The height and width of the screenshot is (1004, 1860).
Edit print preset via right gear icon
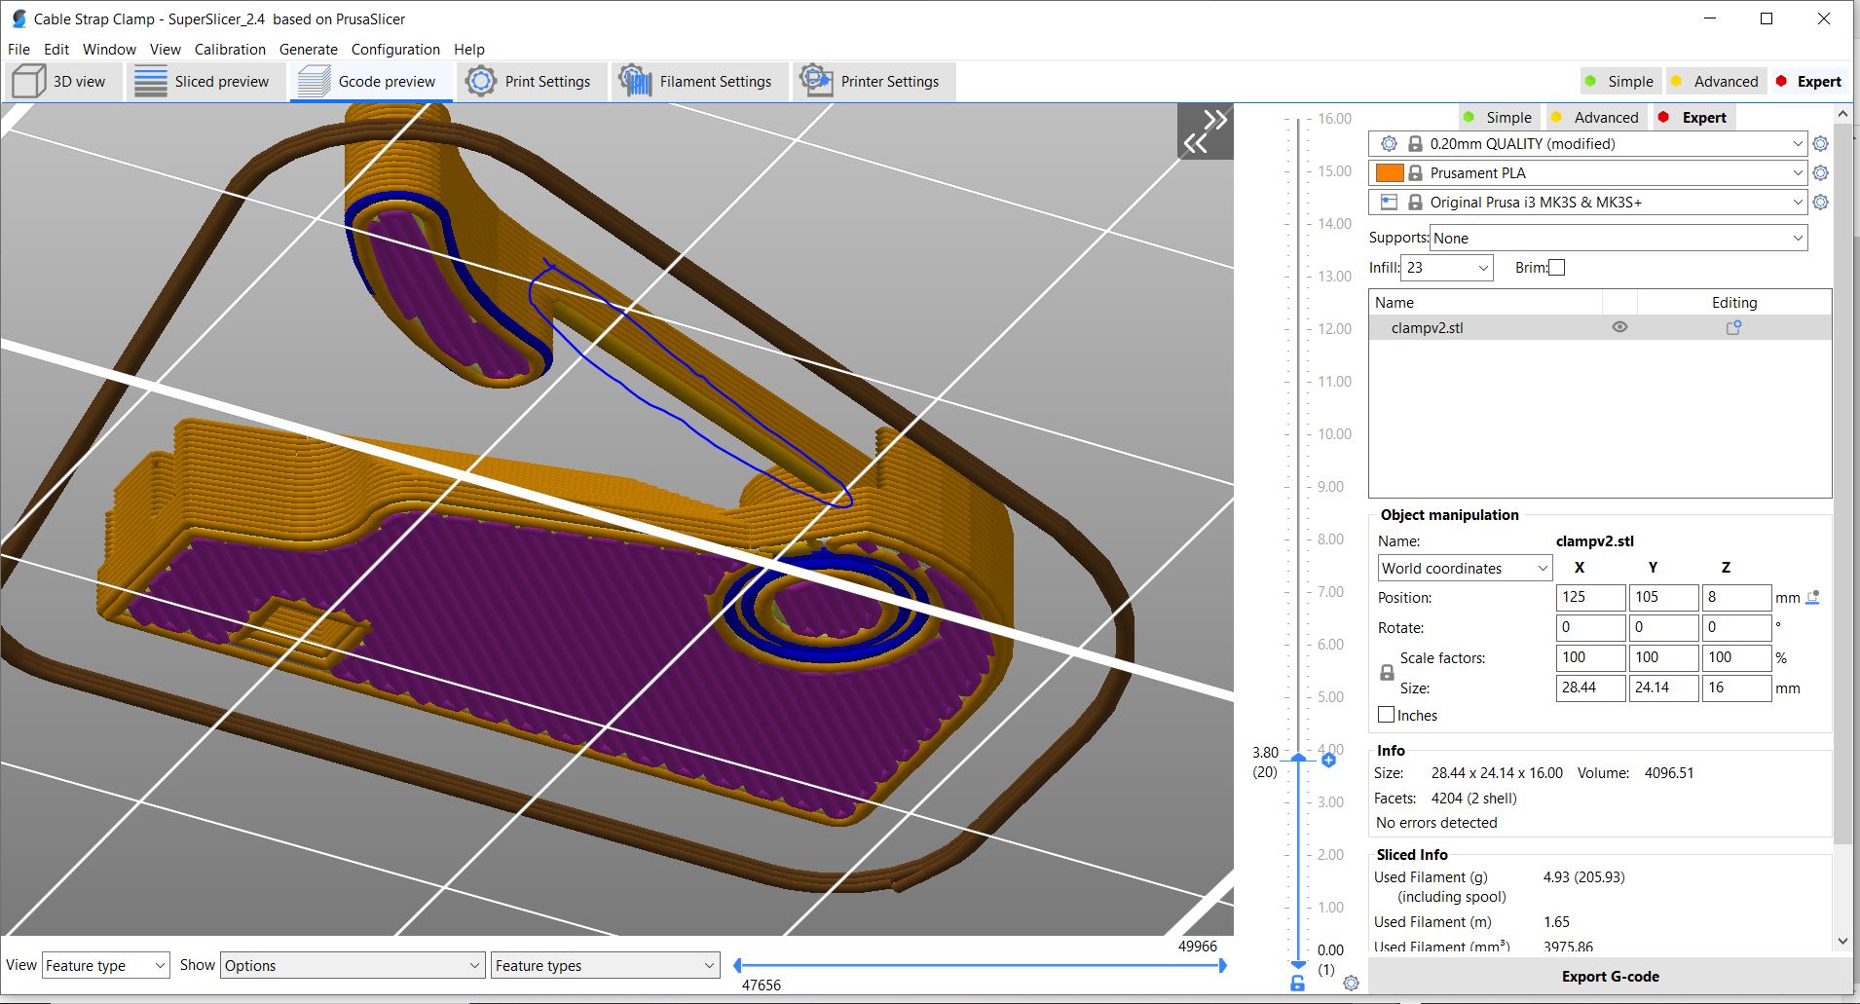pos(1820,144)
